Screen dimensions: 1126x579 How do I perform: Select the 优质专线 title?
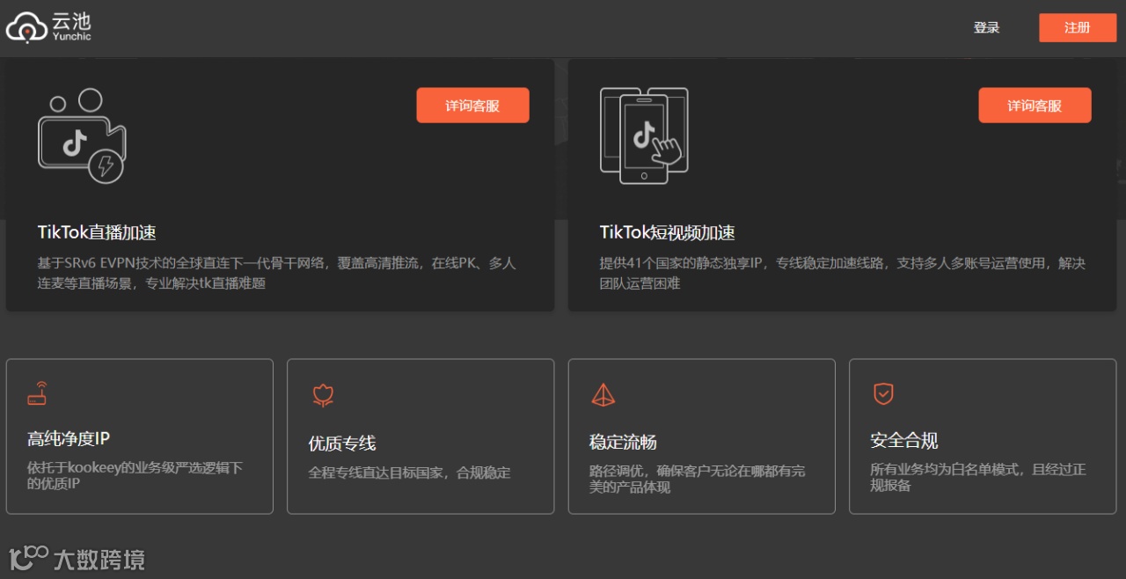pos(342,443)
